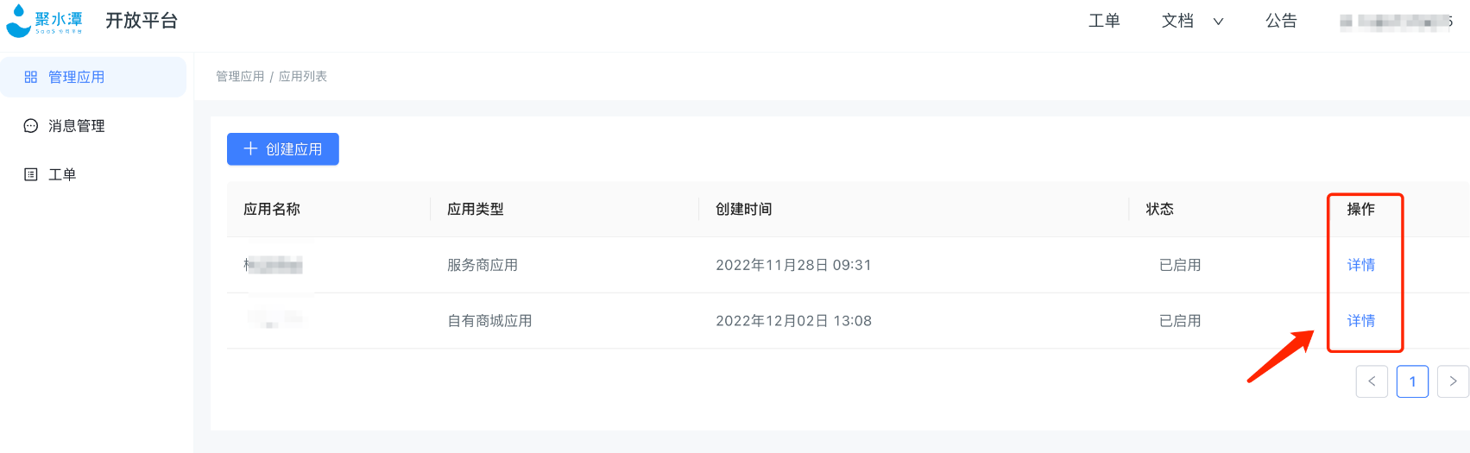Viewport: 1470px width, 453px height.
Task: Click 管理应用 breadcrumb link
Action: 240,77
